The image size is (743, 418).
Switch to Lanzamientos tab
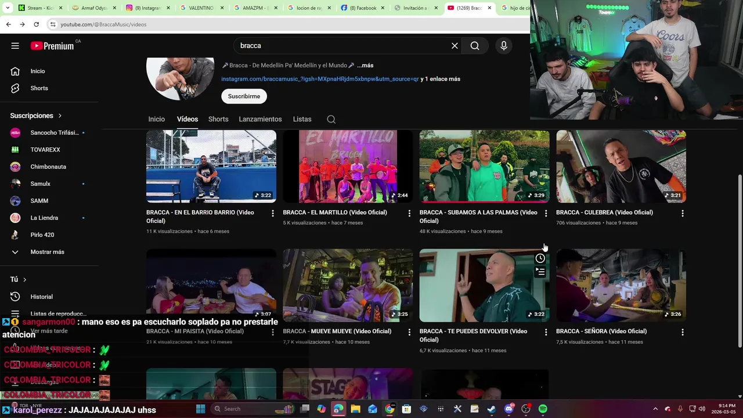[x=260, y=119]
